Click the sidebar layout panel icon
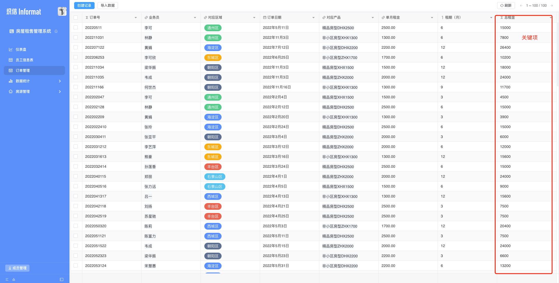This screenshot has width=559, height=283. coord(62,279)
